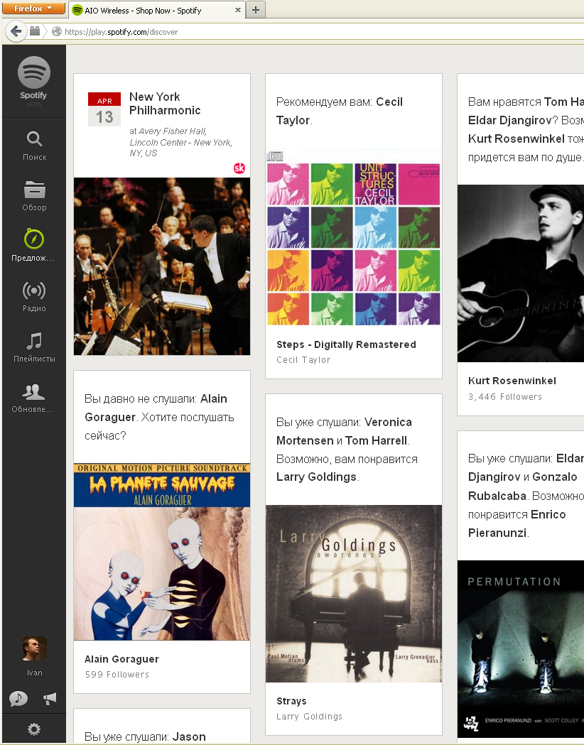
Task: Click Kurt Rosenwinkel name under photo
Action: coord(512,381)
